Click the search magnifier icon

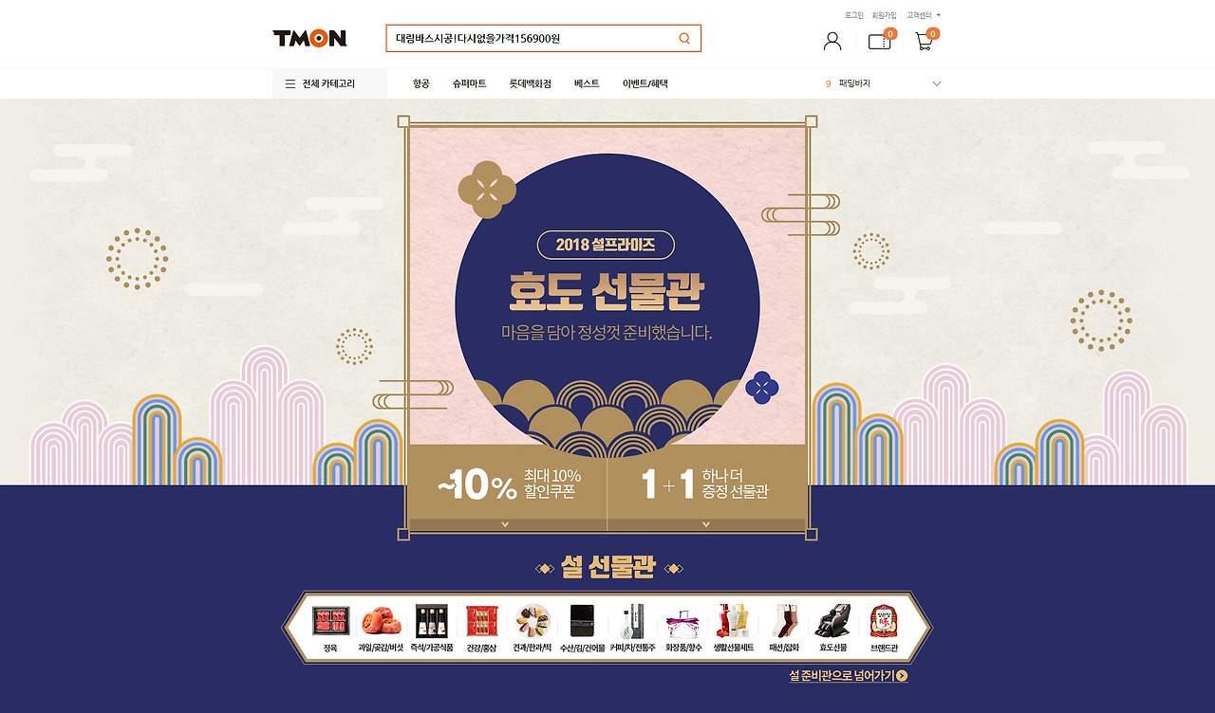point(684,39)
